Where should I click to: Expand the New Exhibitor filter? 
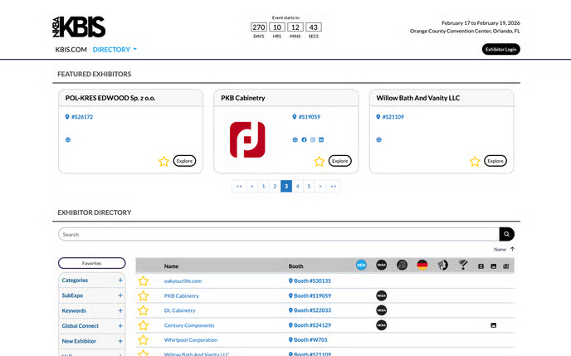click(x=92, y=341)
